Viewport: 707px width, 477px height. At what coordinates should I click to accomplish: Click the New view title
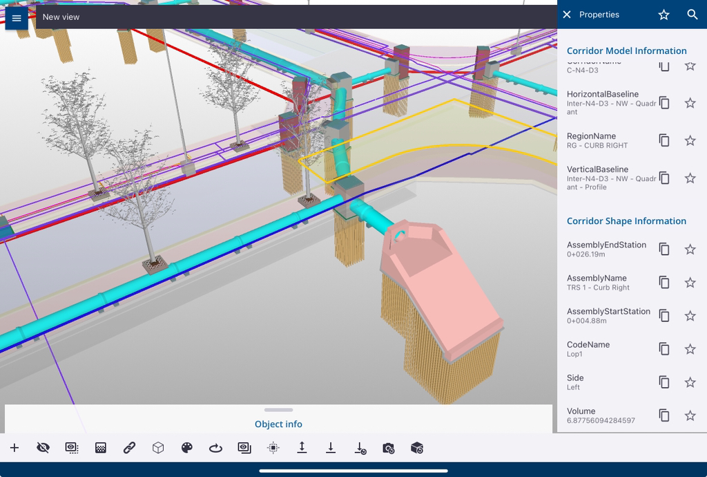[x=61, y=17]
